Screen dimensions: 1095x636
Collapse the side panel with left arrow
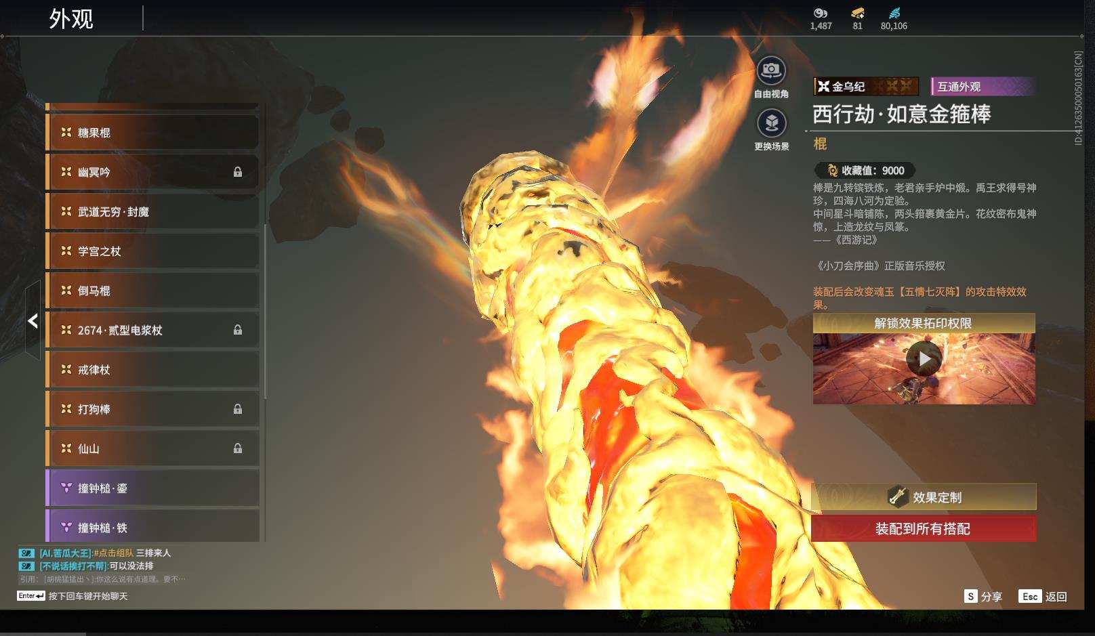(x=33, y=320)
